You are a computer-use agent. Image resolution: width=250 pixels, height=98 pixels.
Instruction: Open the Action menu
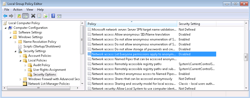pos(18,10)
